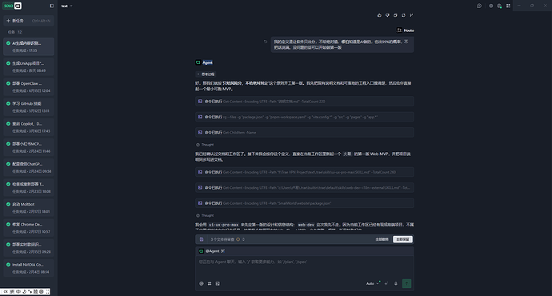The height and width of the screenshot is (296, 552).
Task: Open the 'test' workspace dropdown
Action: [66, 6]
